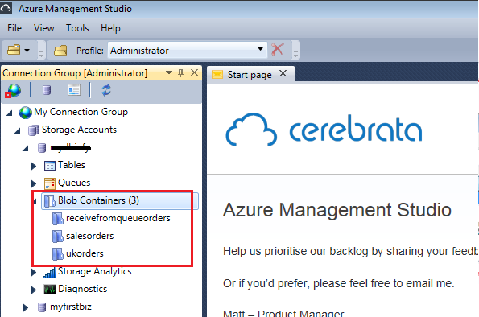Click the globe connection icon in the panel toolbar
Image resolution: width=479 pixels, height=317 pixels.
tap(13, 90)
